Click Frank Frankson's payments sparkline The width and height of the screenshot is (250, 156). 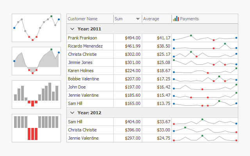[x=205, y=38]
